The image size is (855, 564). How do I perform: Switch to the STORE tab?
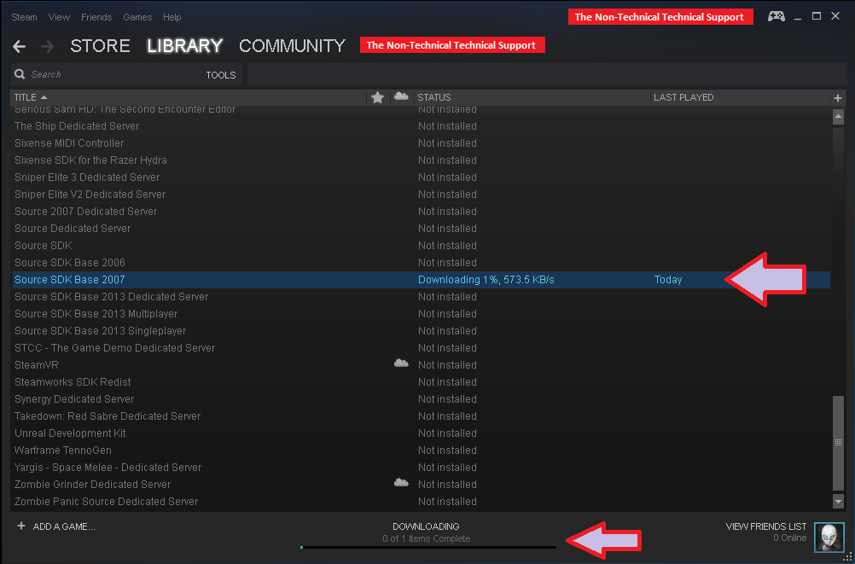(100, 46)
